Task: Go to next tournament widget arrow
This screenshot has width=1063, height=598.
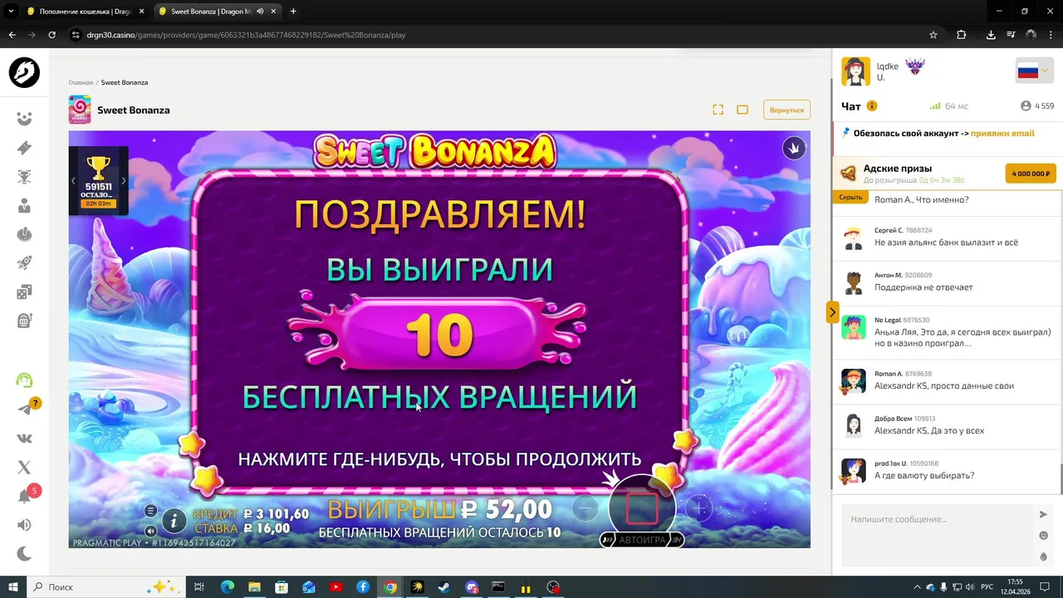Action: pos(124,180)
